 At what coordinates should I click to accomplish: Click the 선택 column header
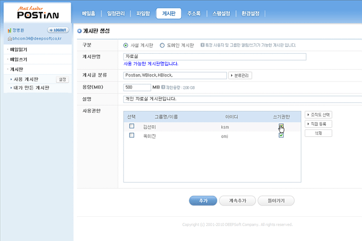pyautogui.click(x=131, y=117)
